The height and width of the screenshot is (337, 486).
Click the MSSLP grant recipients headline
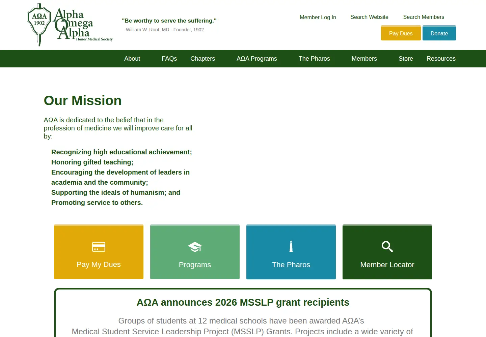click(x=243, y=302)
